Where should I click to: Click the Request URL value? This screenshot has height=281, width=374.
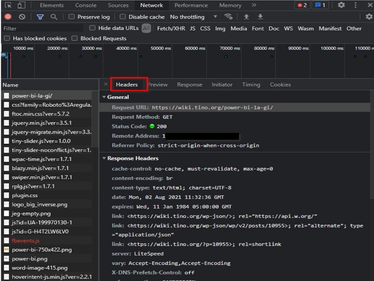point(212,108)
